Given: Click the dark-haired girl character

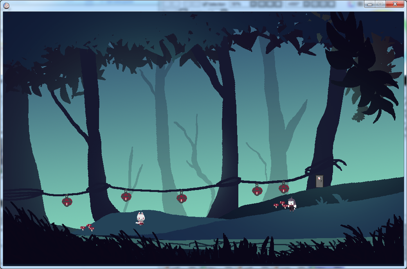Looking at the screenshot, I should coord(292,204).
